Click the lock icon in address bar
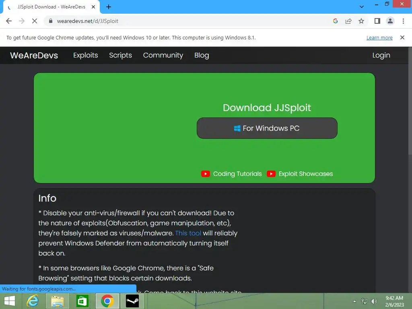This screenshot has width=412, height=309. coord(51,21)
